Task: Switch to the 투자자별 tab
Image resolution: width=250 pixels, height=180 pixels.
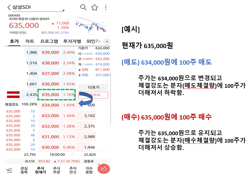Action: (x=72, y=41)
